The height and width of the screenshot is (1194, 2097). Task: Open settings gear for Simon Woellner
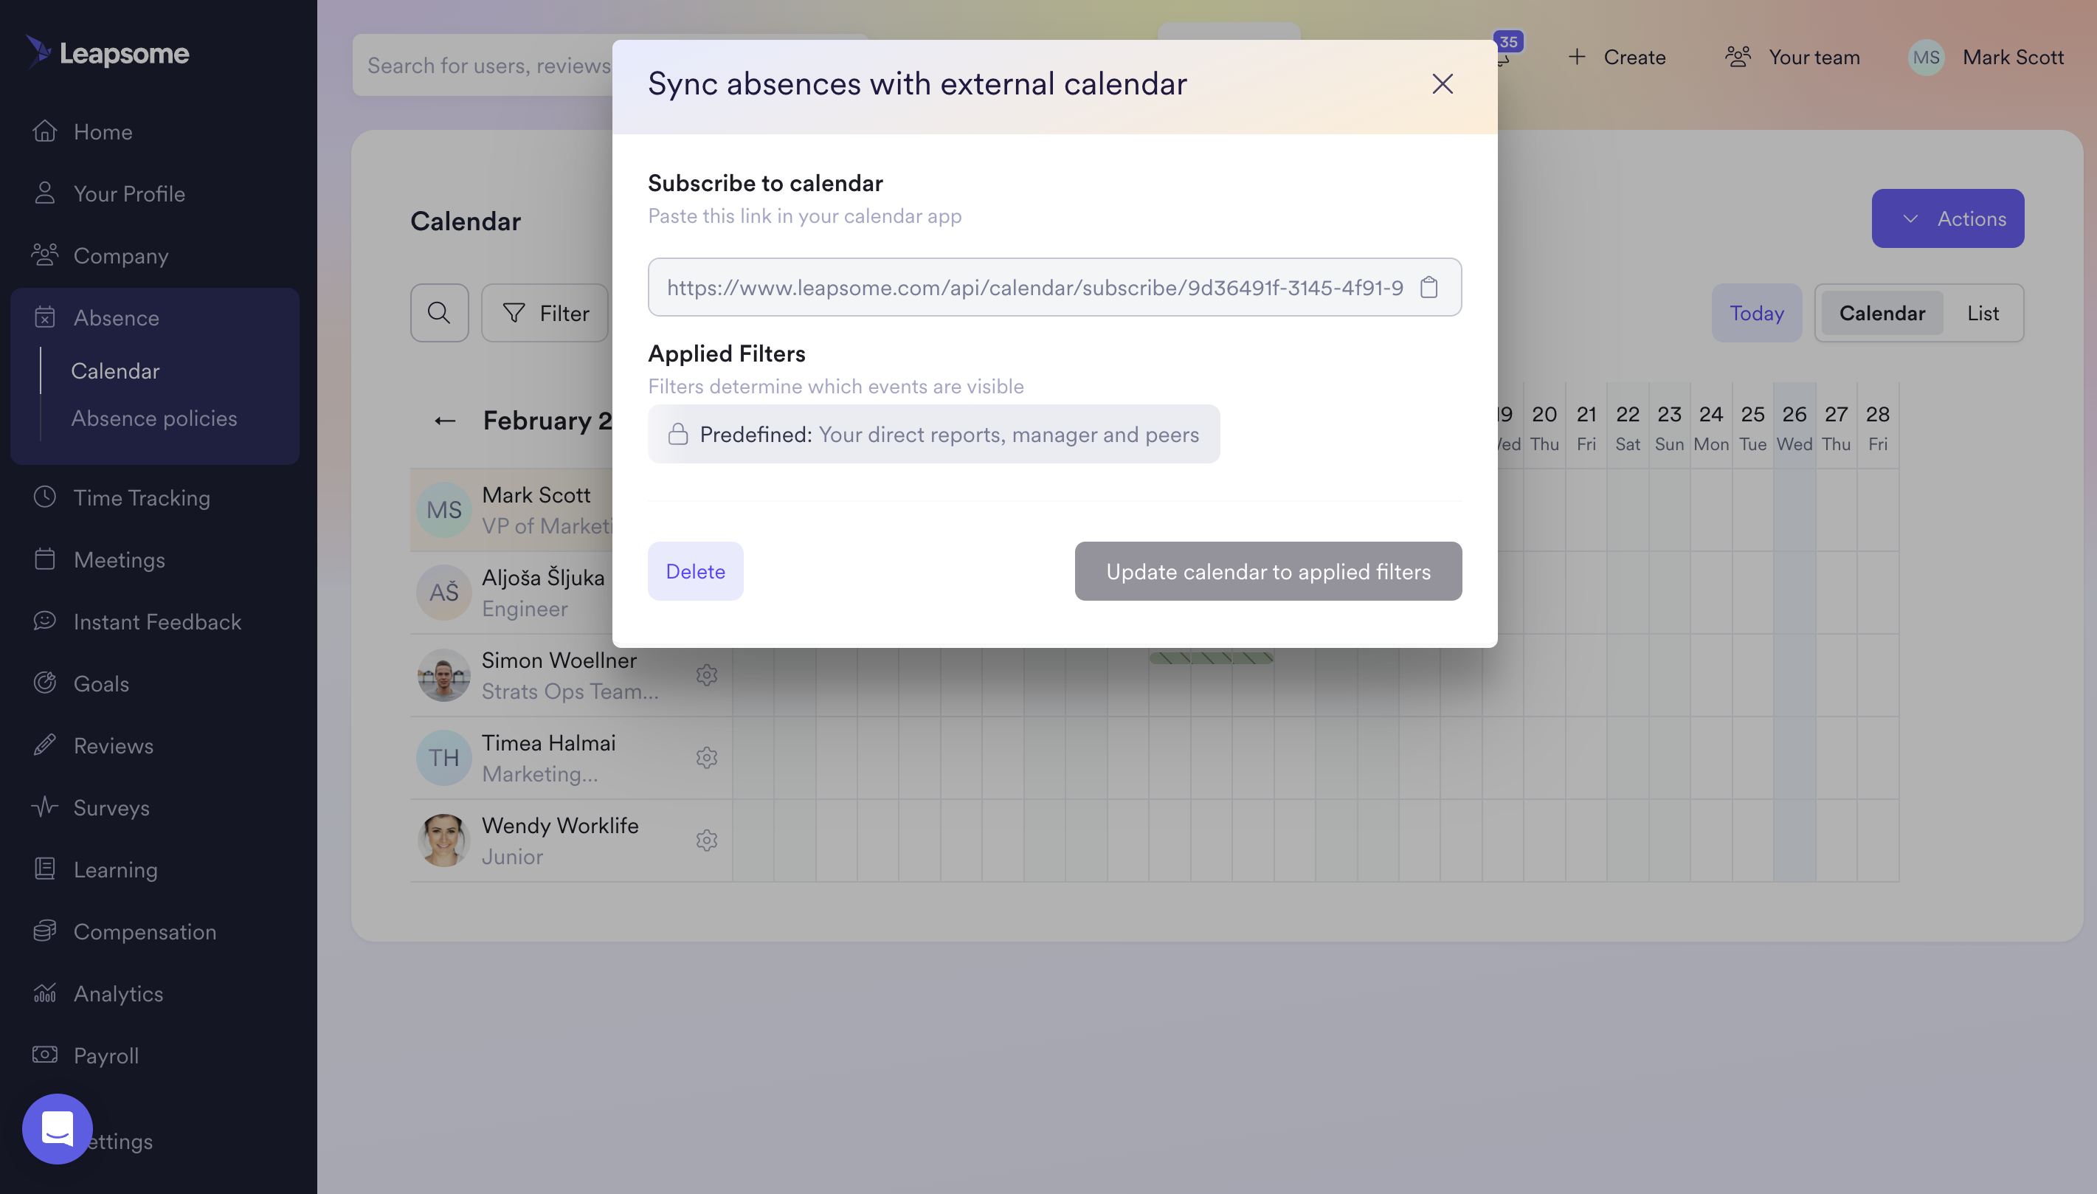tap(706, 675)
